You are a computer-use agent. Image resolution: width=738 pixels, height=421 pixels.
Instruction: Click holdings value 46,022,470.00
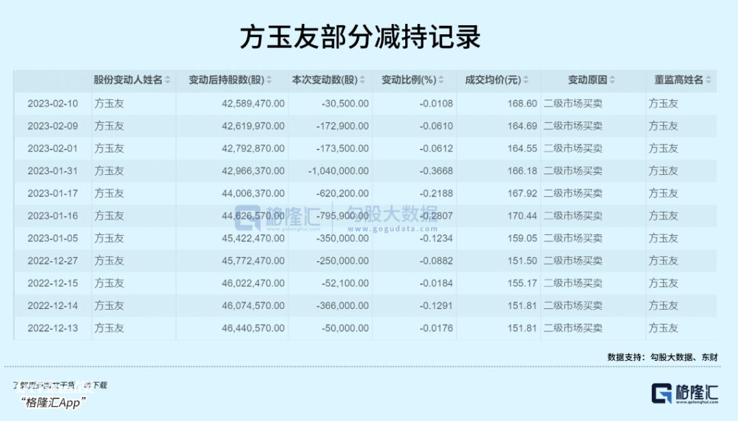[254, 283]
